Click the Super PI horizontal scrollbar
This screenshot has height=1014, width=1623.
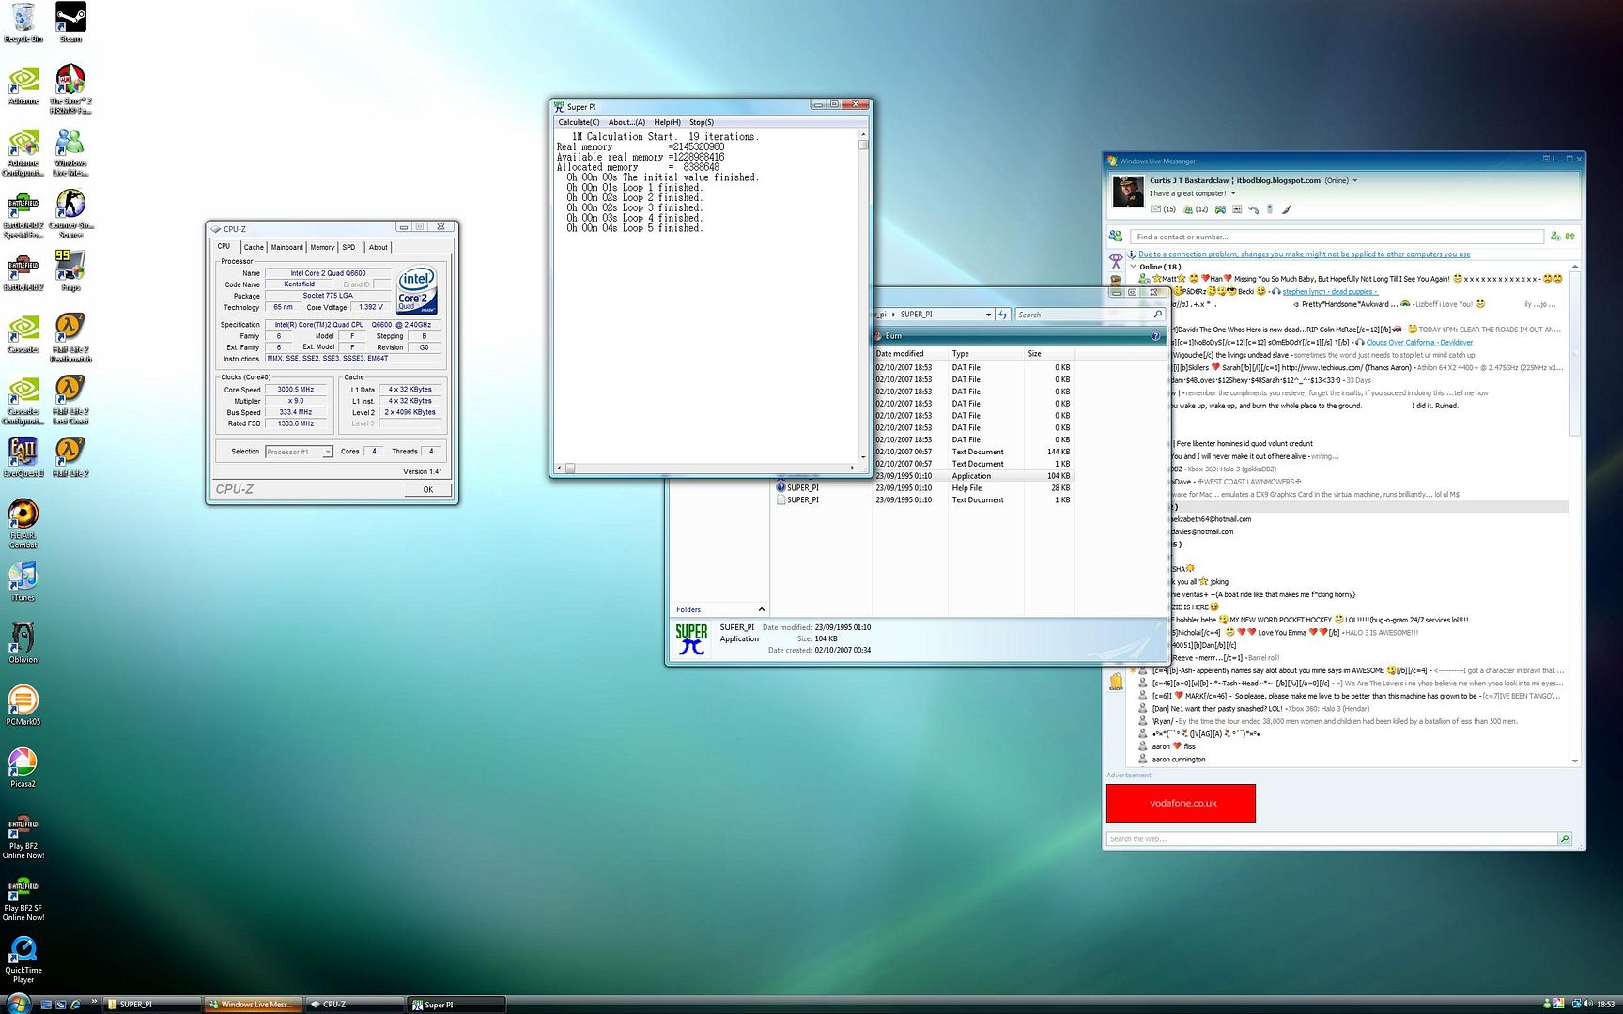(x=707, y=468)
